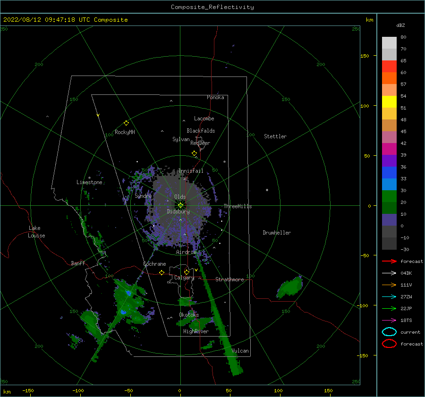
Task: Click the asterisk marker above Limestone
Action: [89, 178]
